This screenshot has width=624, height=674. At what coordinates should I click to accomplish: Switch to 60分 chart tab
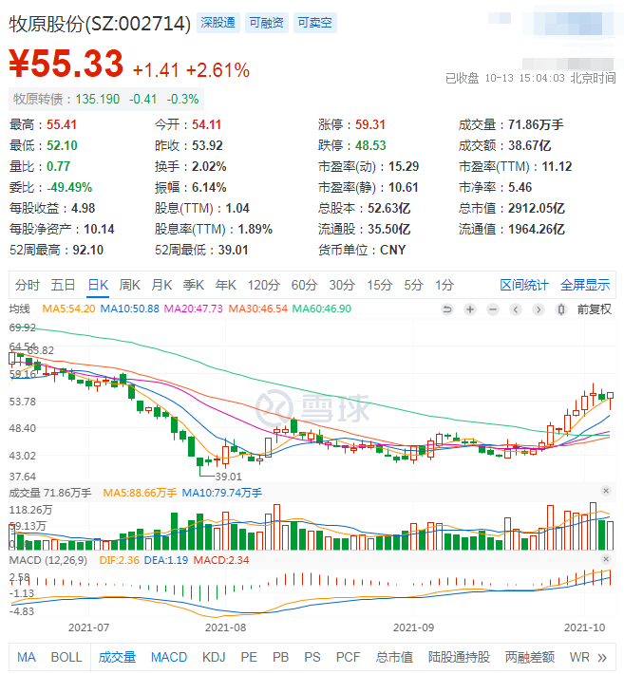click(305, 285)
